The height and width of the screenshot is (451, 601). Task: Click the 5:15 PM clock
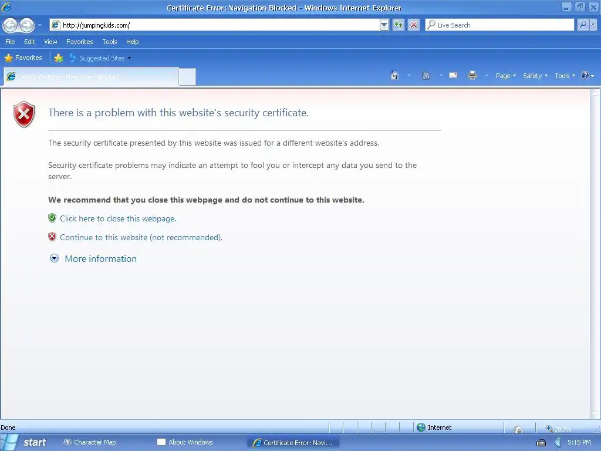point(579,442)
